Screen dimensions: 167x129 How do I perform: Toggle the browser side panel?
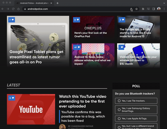(153, 9)
